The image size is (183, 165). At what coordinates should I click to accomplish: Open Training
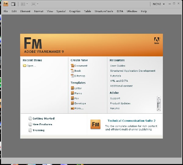click(x=38, y=130)
